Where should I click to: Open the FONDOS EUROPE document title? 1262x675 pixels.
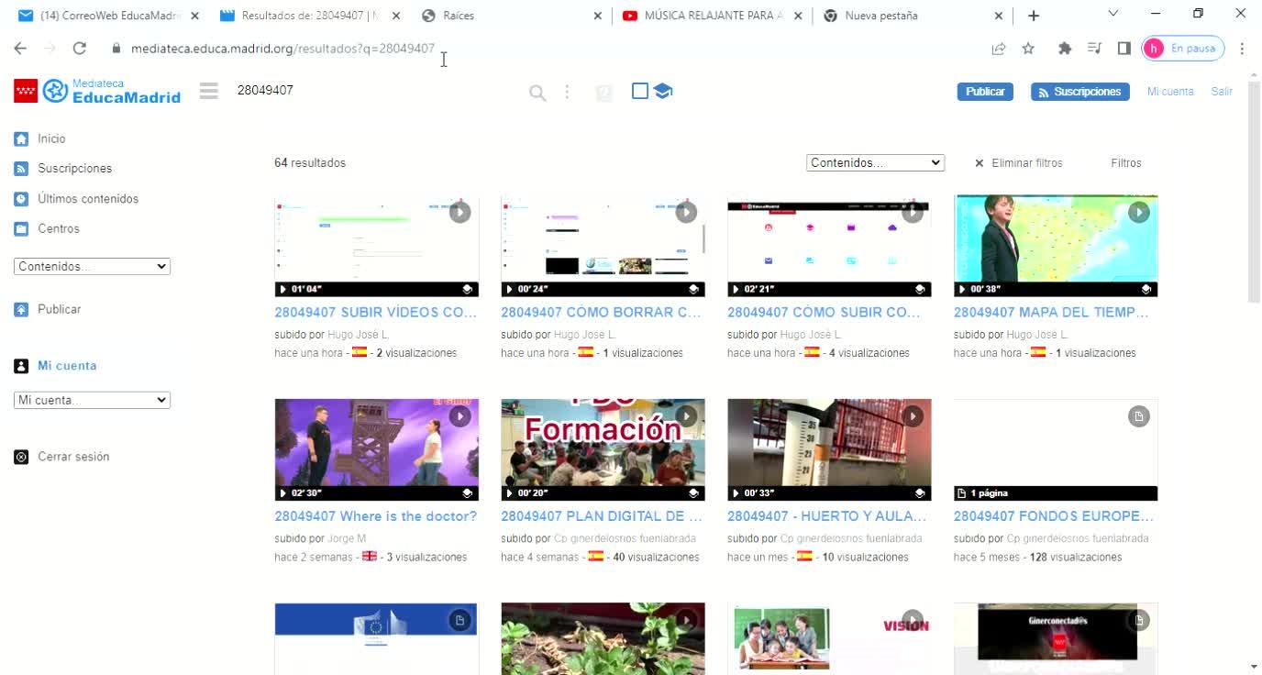[1054, 516]
